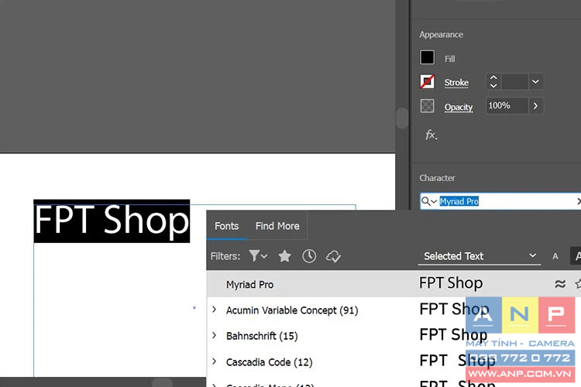Toggle the activated cloud fonts filter
The image size is (581, 387).
(x=333, y=256)
